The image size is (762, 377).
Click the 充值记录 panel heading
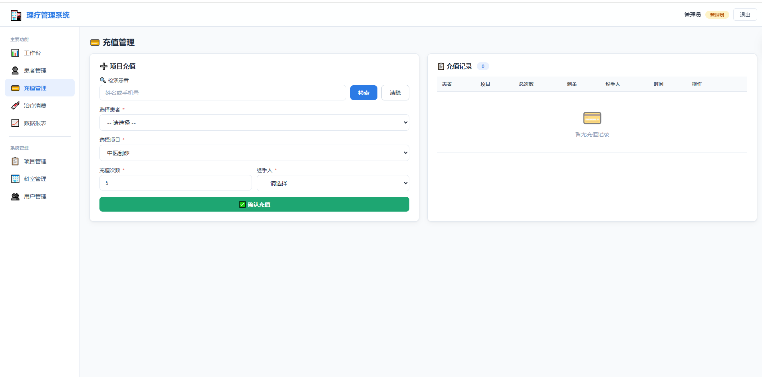pyautogui.click(x=459, y=66)
